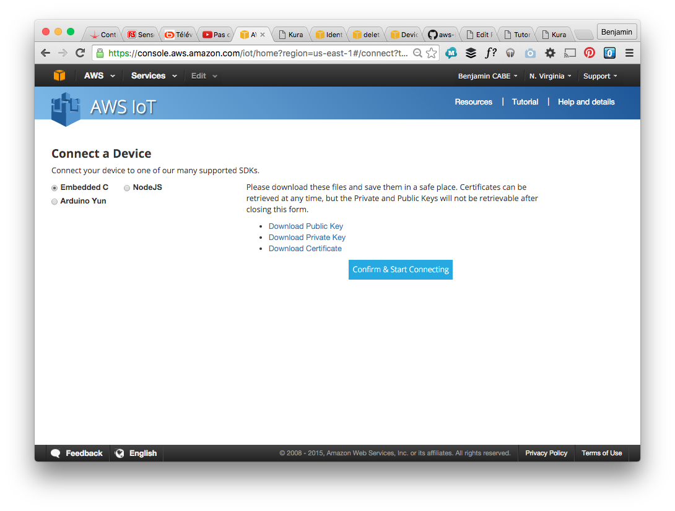Open the N. Virginia region dropdown

(x=550, y=76)
